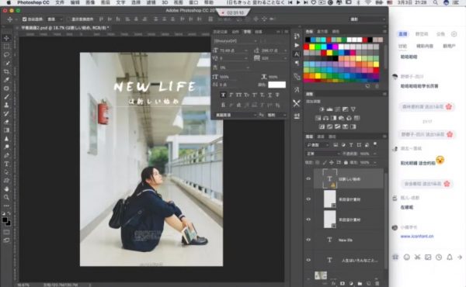Image resolution: width=466 pixels, height=287 pixels.
Task: Open the tracking value dropdown
Action: tap(285, 58)
